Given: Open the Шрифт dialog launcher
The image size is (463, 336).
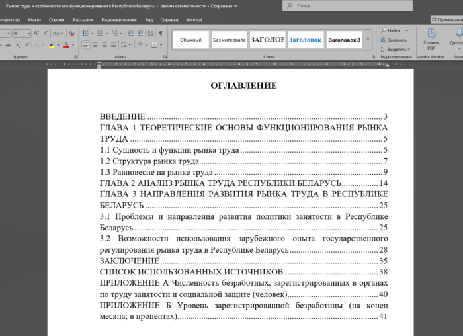Looking at the screenshot, I should pos(76,57).
